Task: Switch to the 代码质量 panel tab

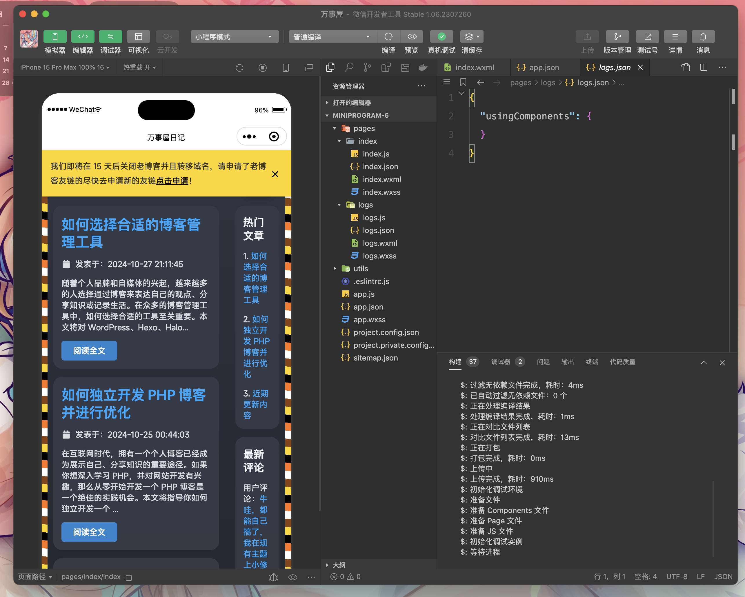Action: 623,362
